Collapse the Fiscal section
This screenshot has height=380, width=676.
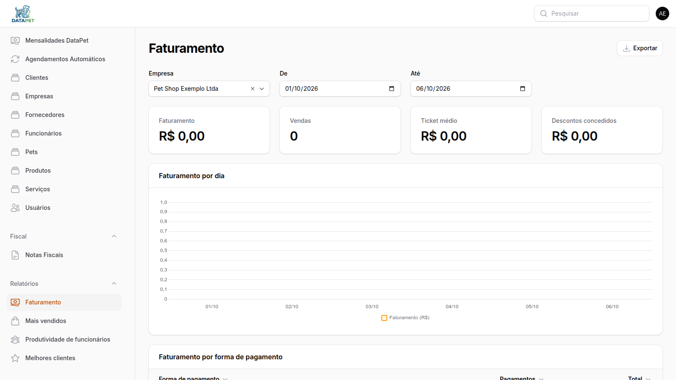tap(114, 236)
